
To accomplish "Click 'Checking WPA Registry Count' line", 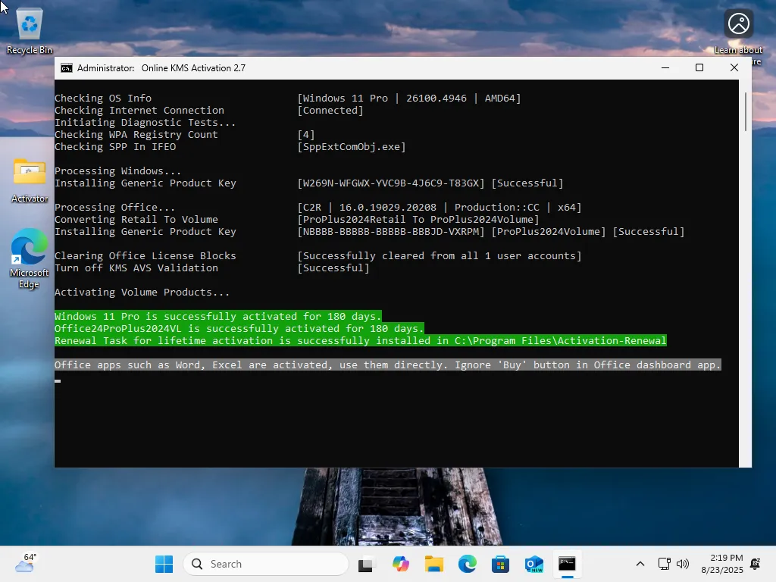I will coord(136,135).
